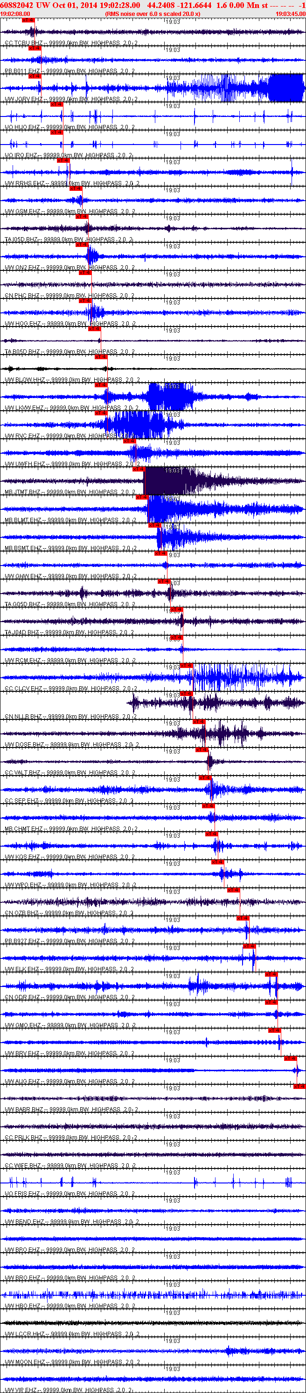Click the start time 19:02:08.00 label

[x=15, y=14]
